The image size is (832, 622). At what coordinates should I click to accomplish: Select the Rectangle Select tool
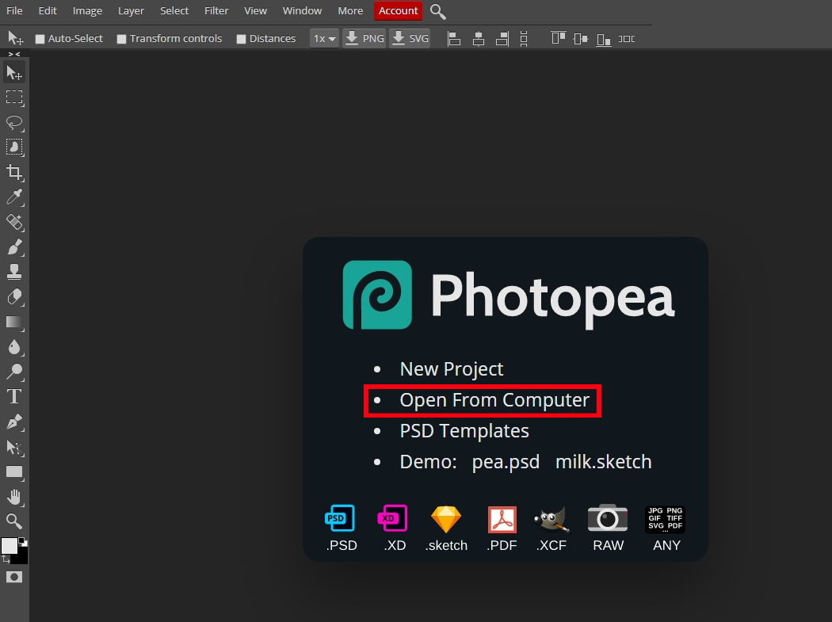(14, 97)
